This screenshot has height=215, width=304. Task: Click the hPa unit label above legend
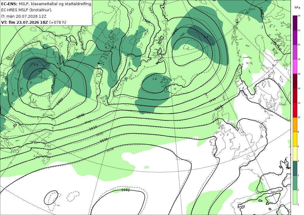297,8
